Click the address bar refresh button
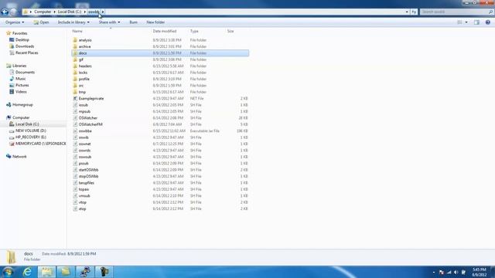This screenshot has height=278, width=495. 414,12
